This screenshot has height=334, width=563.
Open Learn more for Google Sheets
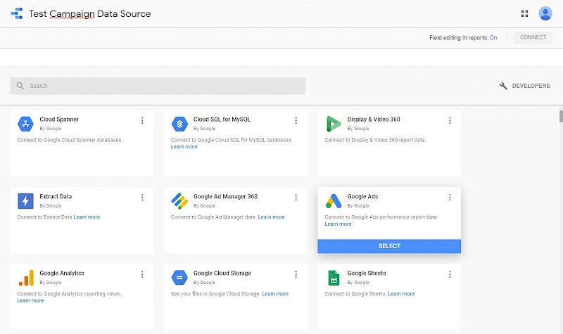click(401, 294)
